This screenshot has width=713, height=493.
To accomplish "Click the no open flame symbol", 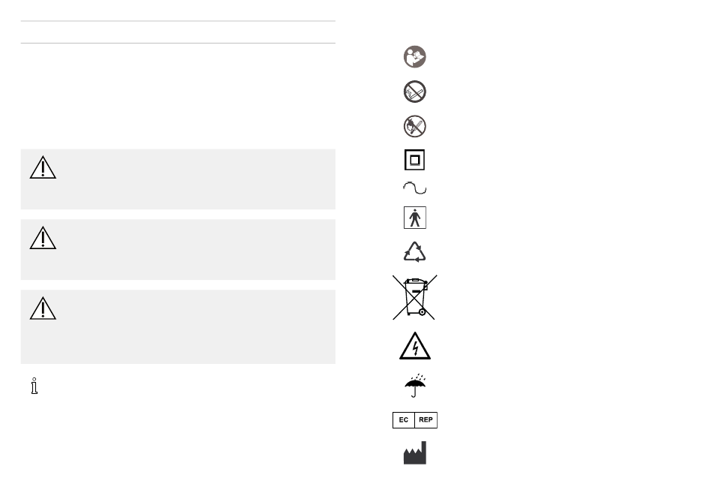I will click(415, 126).
